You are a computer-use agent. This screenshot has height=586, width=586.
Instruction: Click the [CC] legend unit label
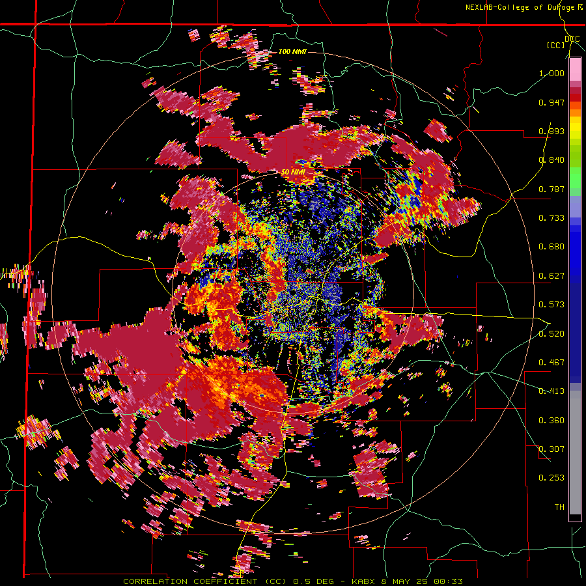[556, 45]
